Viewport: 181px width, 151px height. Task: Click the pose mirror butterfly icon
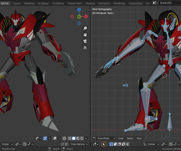[62, 144]
